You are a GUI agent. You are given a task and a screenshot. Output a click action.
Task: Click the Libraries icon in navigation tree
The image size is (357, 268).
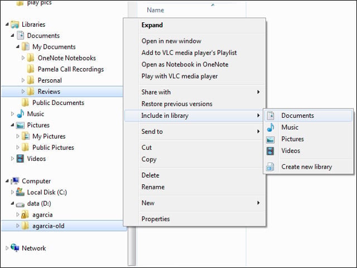click(15, 25)
